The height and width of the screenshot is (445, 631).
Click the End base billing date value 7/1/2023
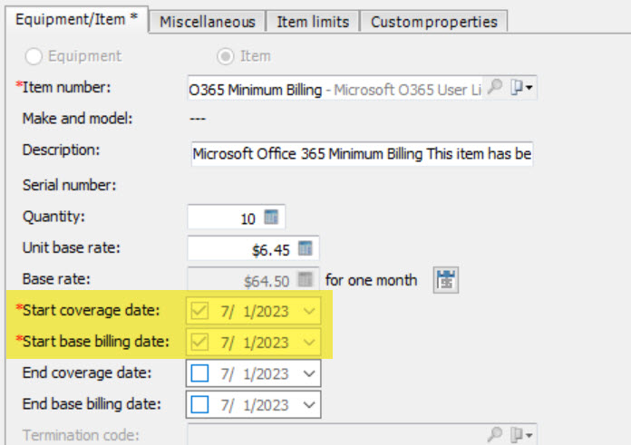(255, 405)
